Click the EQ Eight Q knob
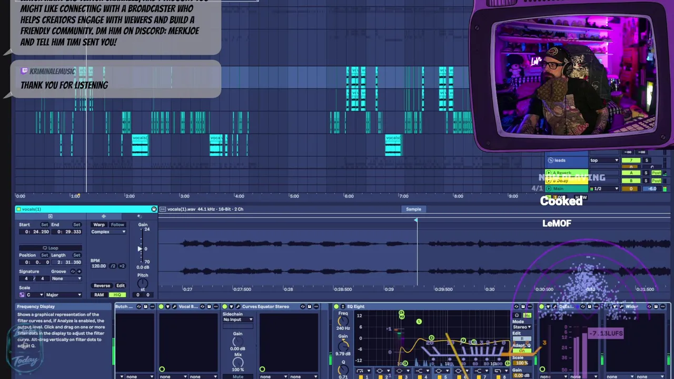The width and height of the screenshot is (674, 379). point(343,369)
